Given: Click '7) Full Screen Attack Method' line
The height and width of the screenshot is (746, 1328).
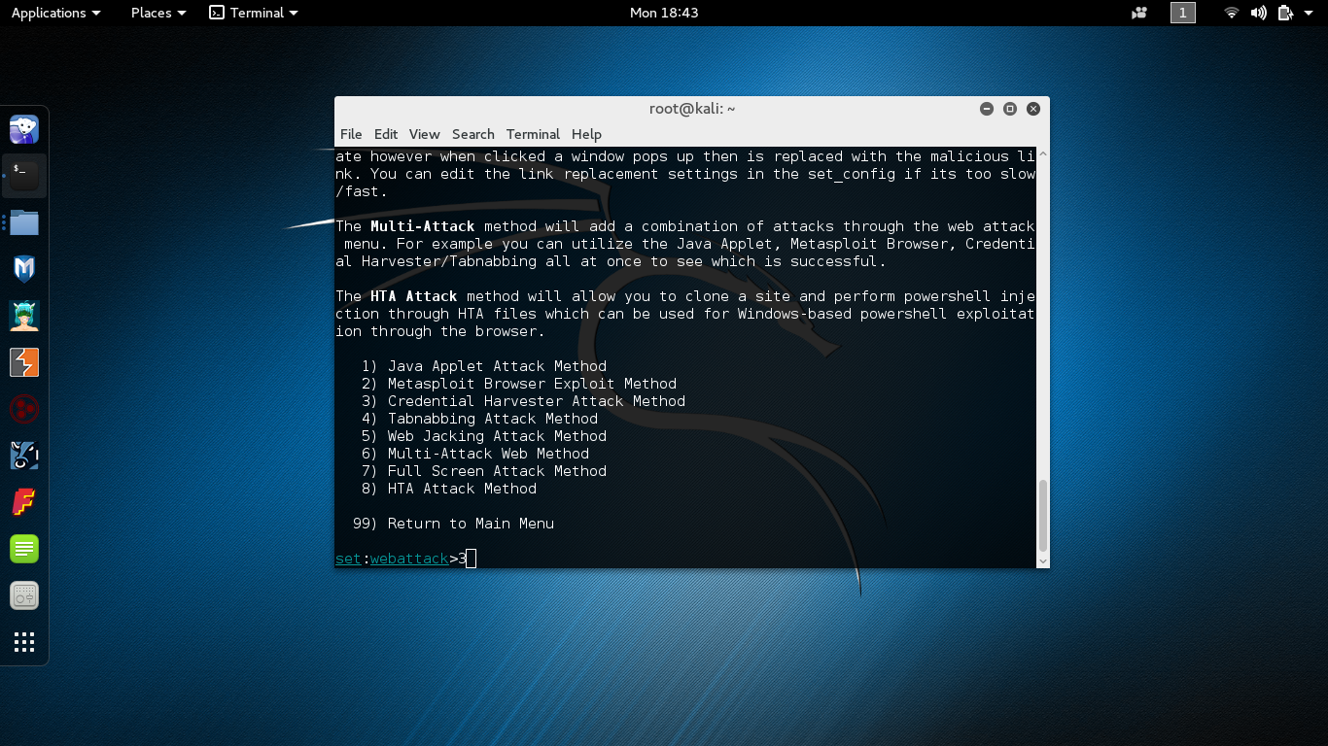Looking at the screenshot, I should pyautogui.click(x=484, y=471).
